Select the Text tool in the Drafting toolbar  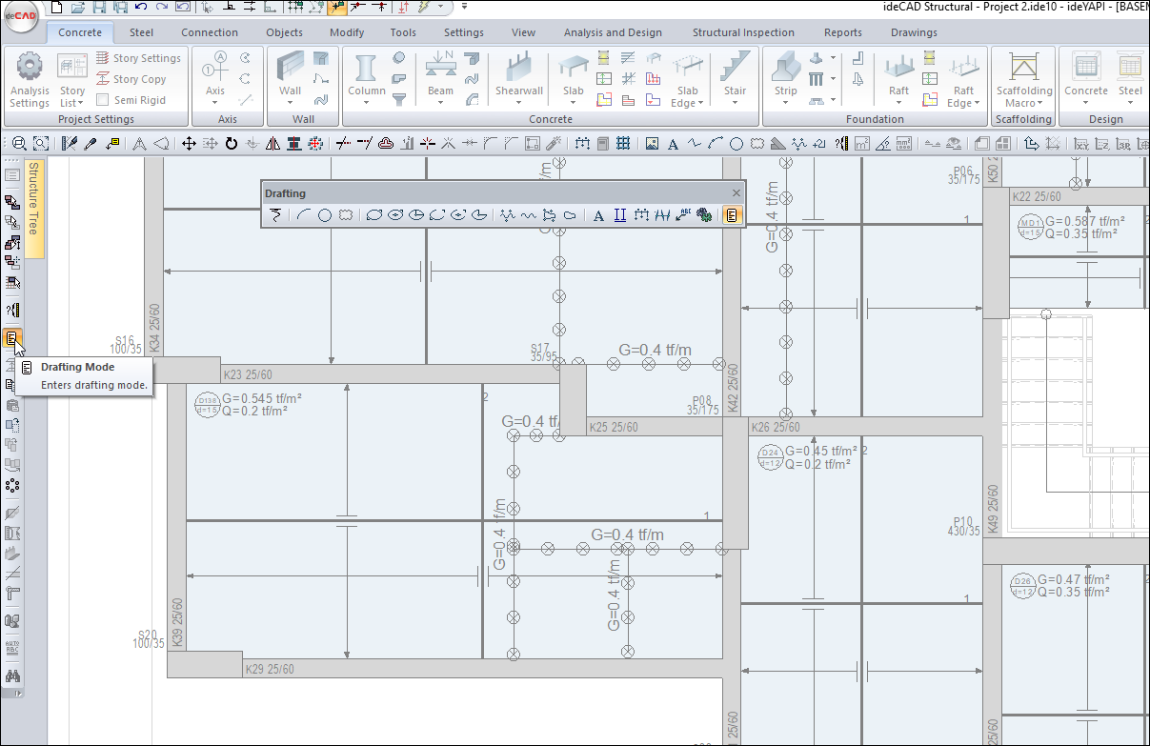(x=598, y=215)
